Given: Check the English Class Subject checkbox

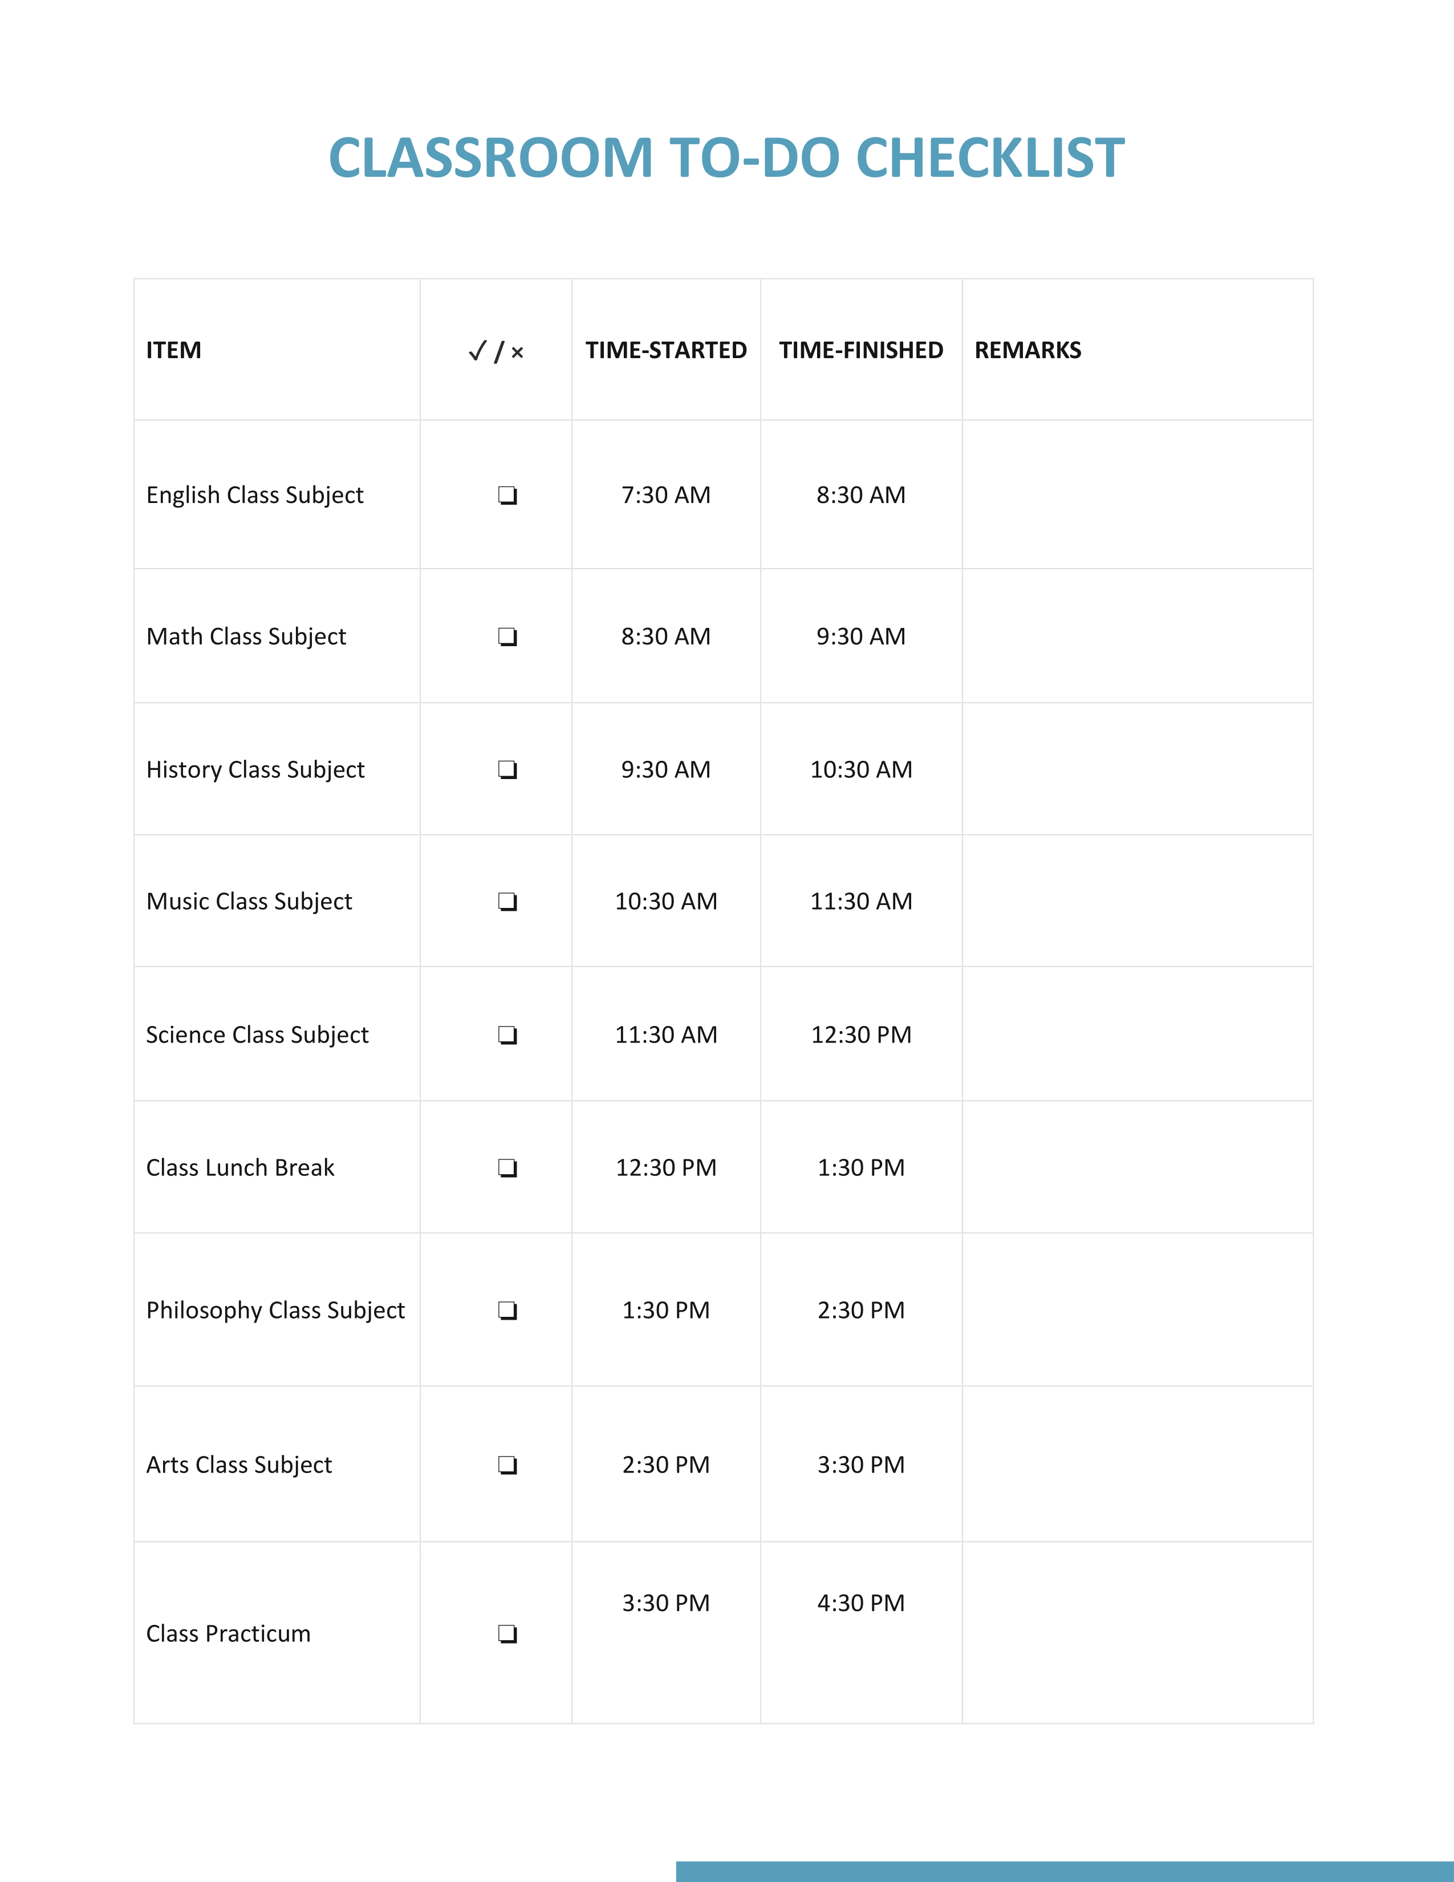Looking at the screenshot, I should (x=507, y=496).
